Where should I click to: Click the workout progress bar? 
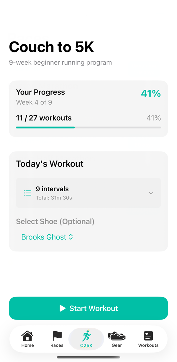tap(88, 127)
